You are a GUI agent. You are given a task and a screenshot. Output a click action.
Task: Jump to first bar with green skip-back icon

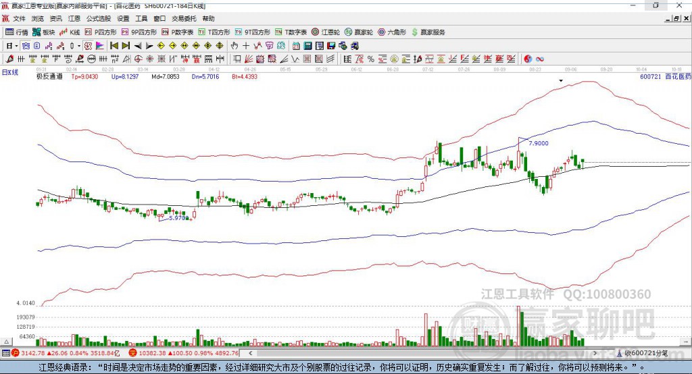click(x=114, y=46)
